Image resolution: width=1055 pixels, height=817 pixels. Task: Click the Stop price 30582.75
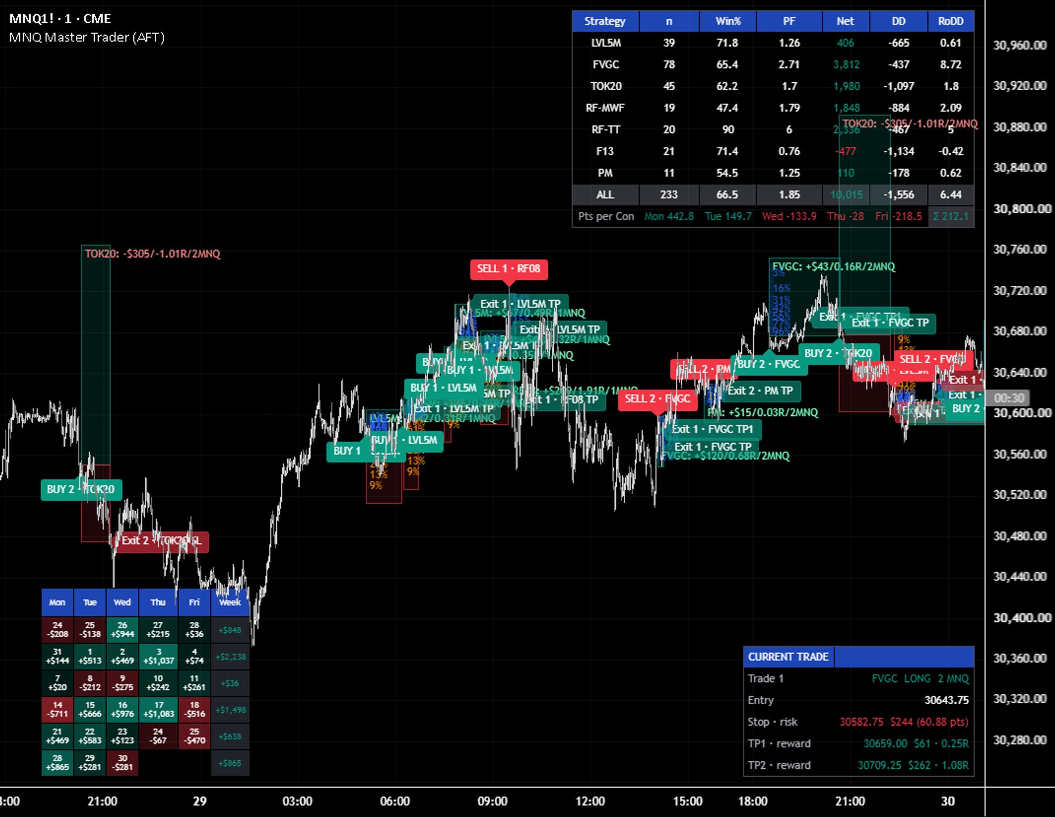tap(861, 722)
